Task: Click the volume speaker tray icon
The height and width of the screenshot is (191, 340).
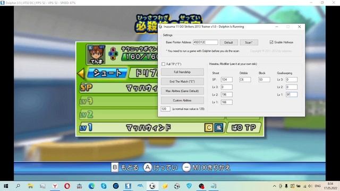Action: [310, 186]
